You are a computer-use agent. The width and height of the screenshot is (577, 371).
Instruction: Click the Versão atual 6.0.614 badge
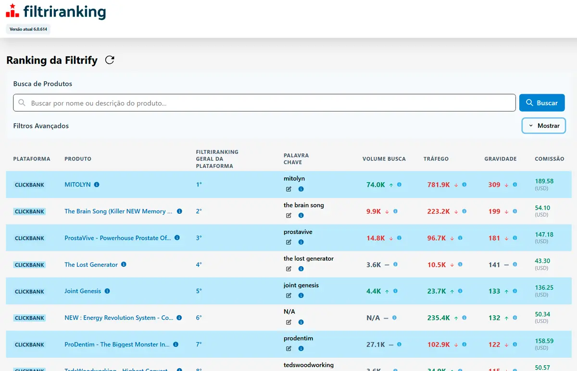click(x=27, y=29)
